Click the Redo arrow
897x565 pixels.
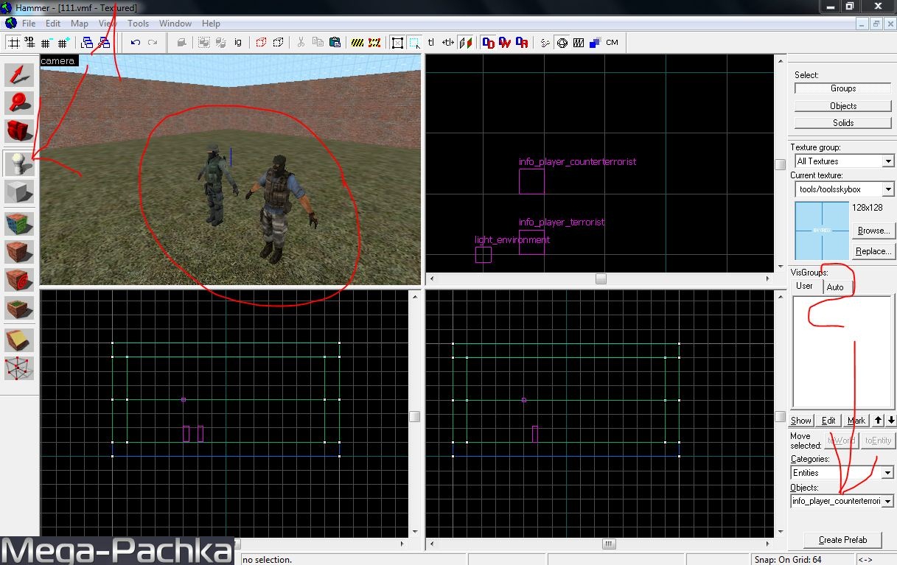[153, 43]
